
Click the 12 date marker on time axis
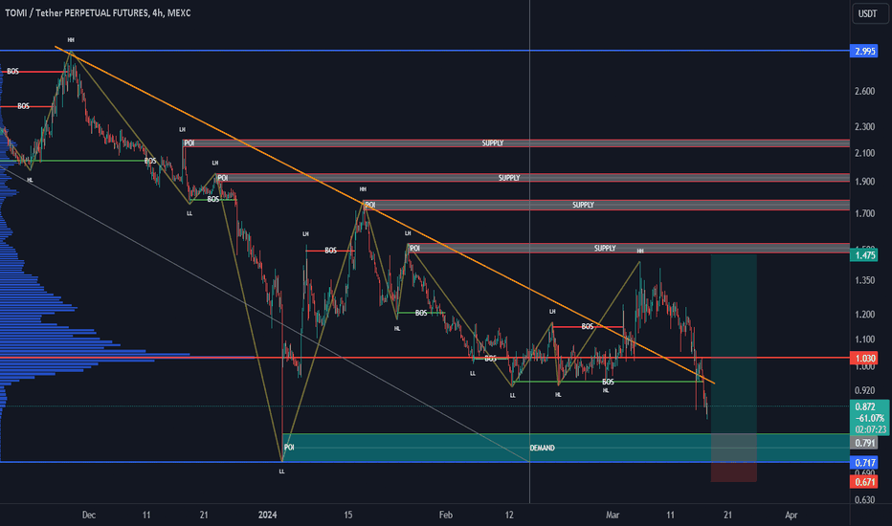509,515
